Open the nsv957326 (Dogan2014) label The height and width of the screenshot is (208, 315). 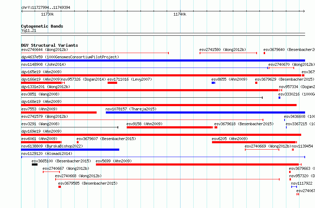click(84, 79)
